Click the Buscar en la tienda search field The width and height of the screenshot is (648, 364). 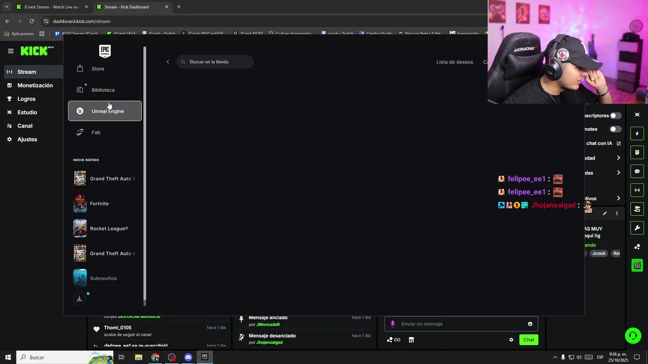(215, 62)
